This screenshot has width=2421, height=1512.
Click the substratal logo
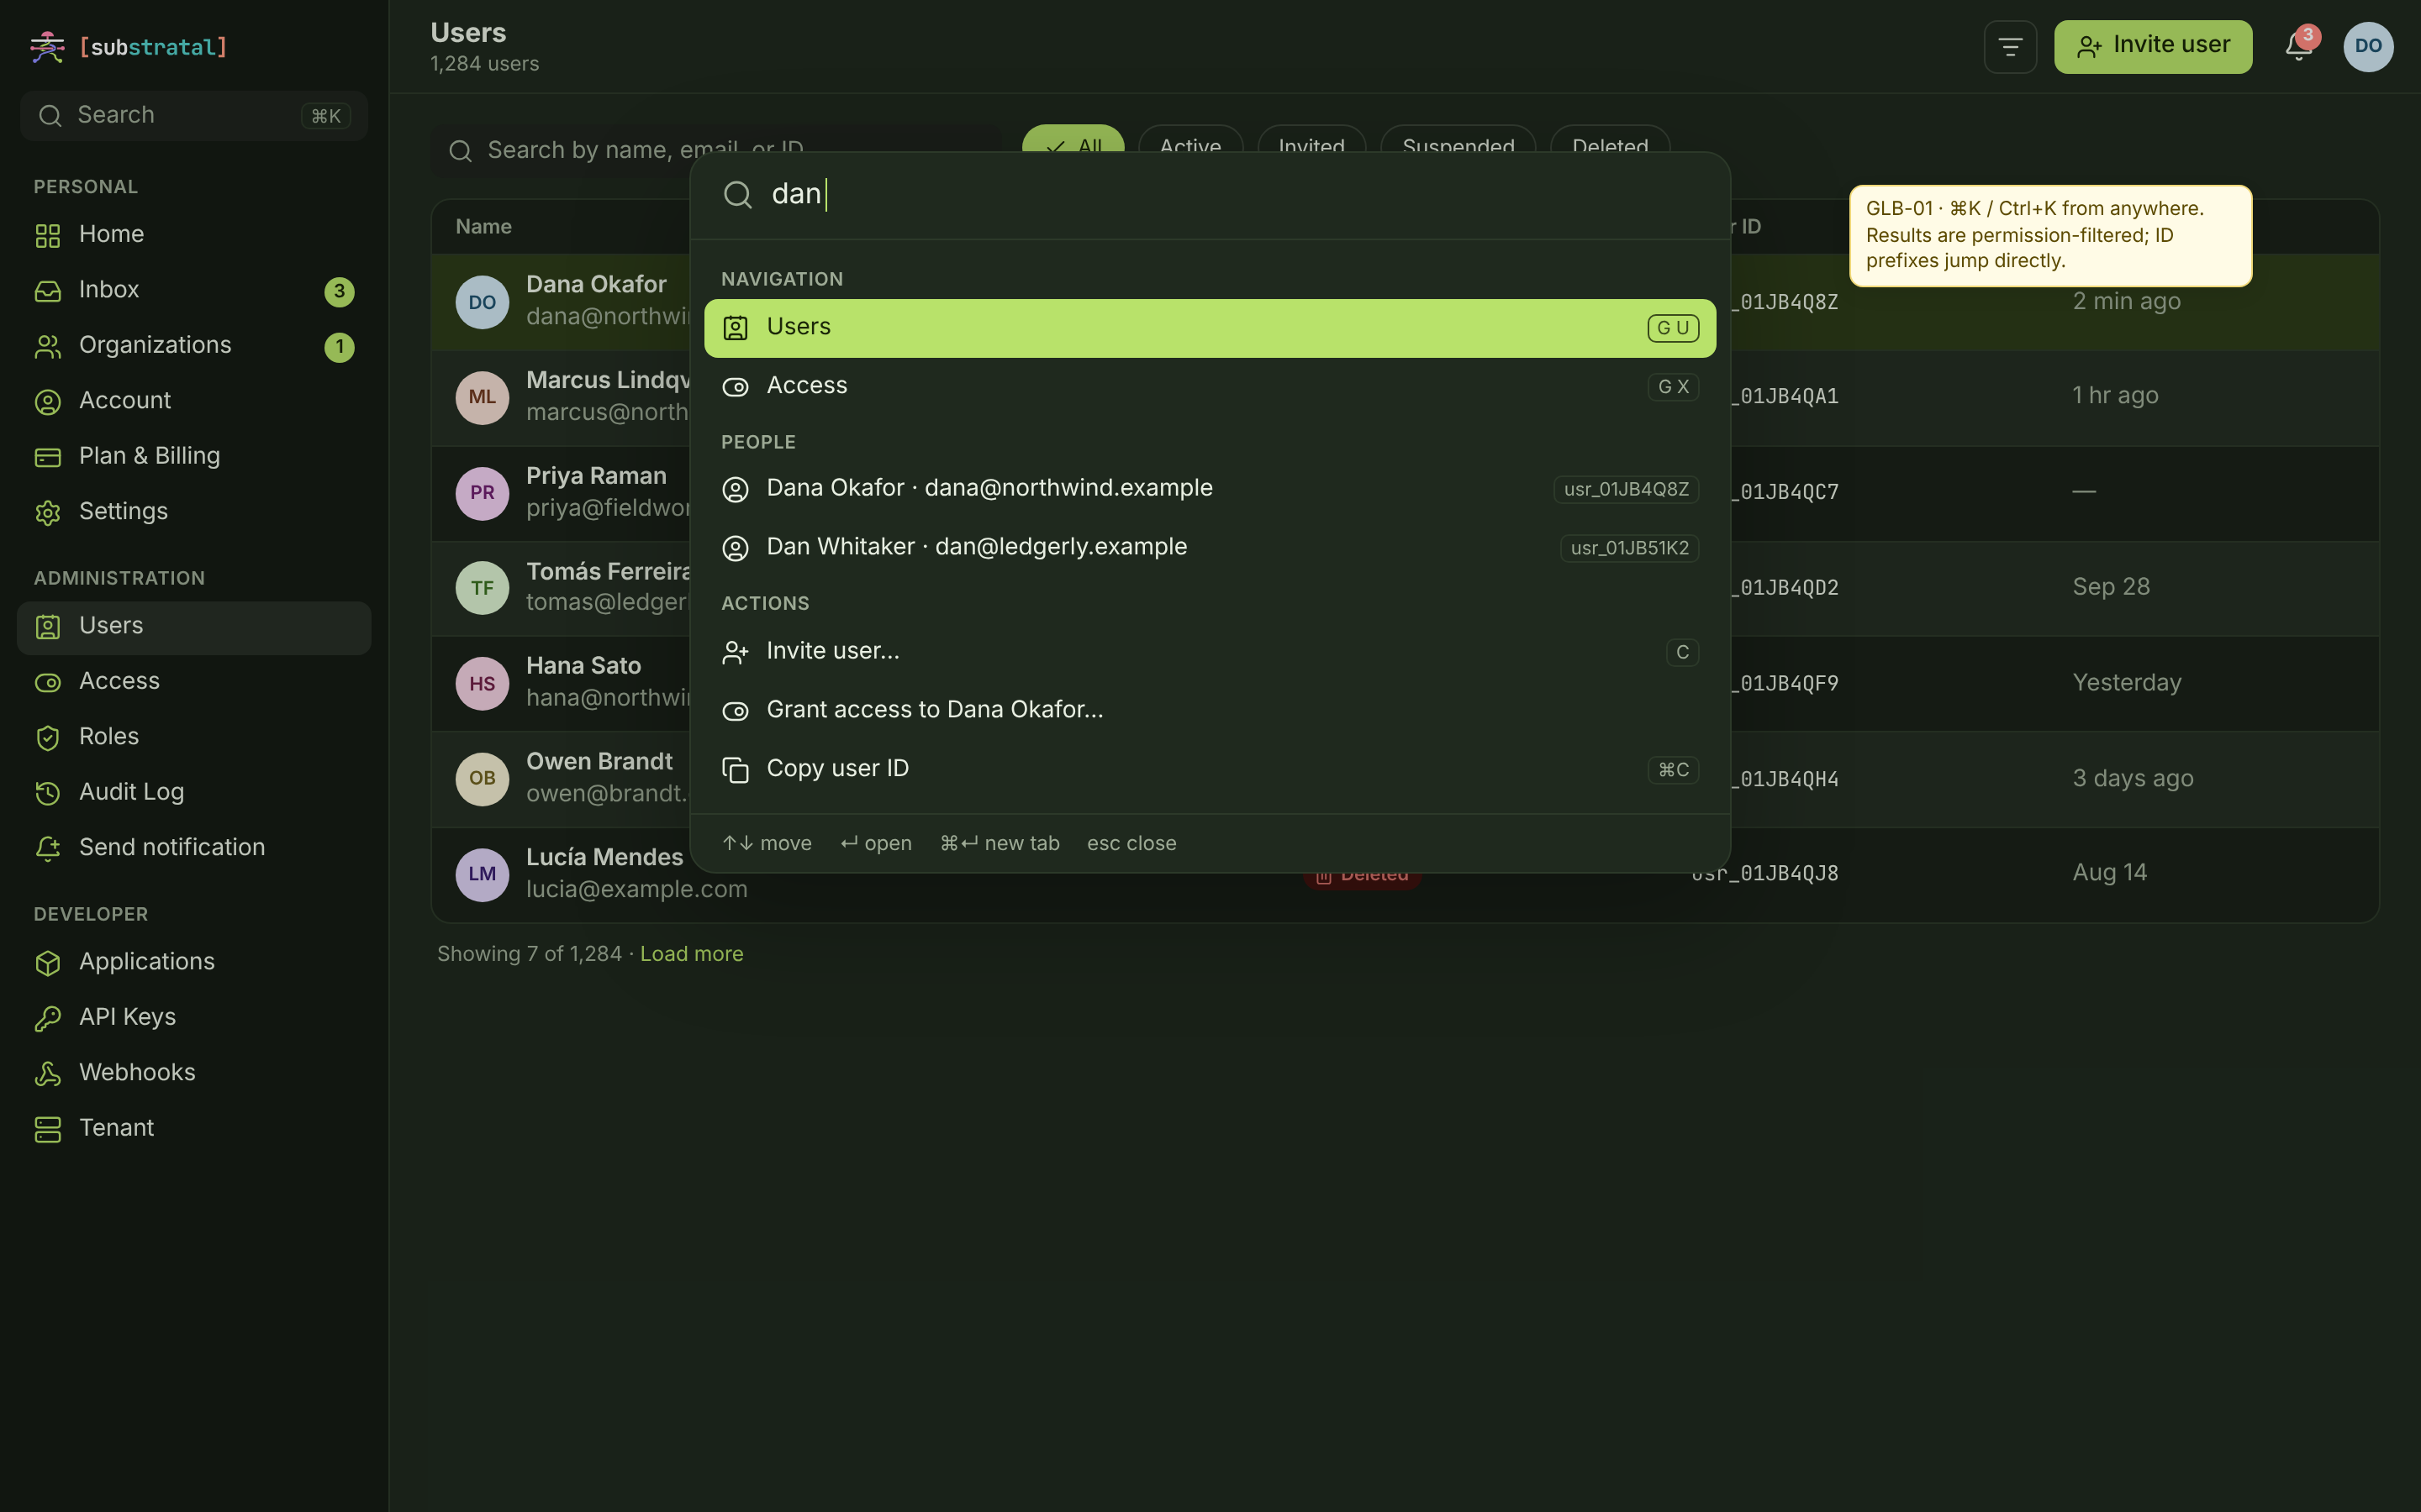point(129,47)
